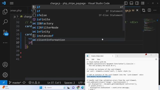Open the Chat app on the taskbar
Image resolution: width=160 pixels, height=90 pixels.
coord(73,87)
